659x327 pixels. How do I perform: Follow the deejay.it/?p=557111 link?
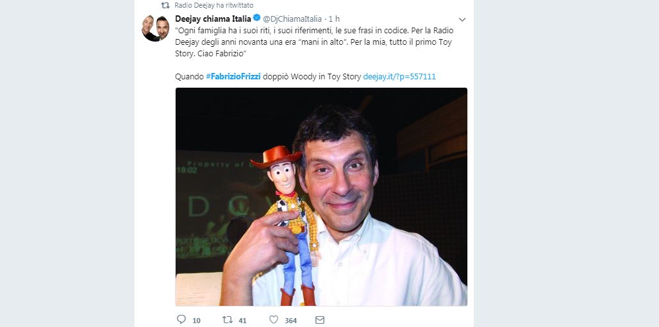(399, 76)
